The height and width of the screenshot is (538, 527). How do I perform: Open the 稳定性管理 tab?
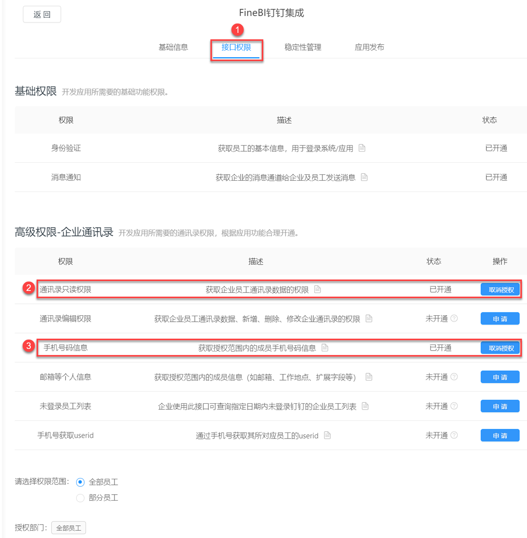303,47
